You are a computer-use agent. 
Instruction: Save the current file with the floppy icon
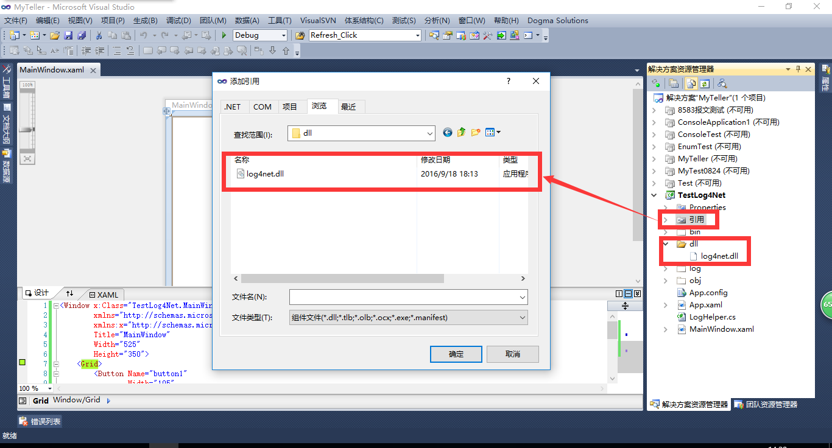tap(68, 35)
